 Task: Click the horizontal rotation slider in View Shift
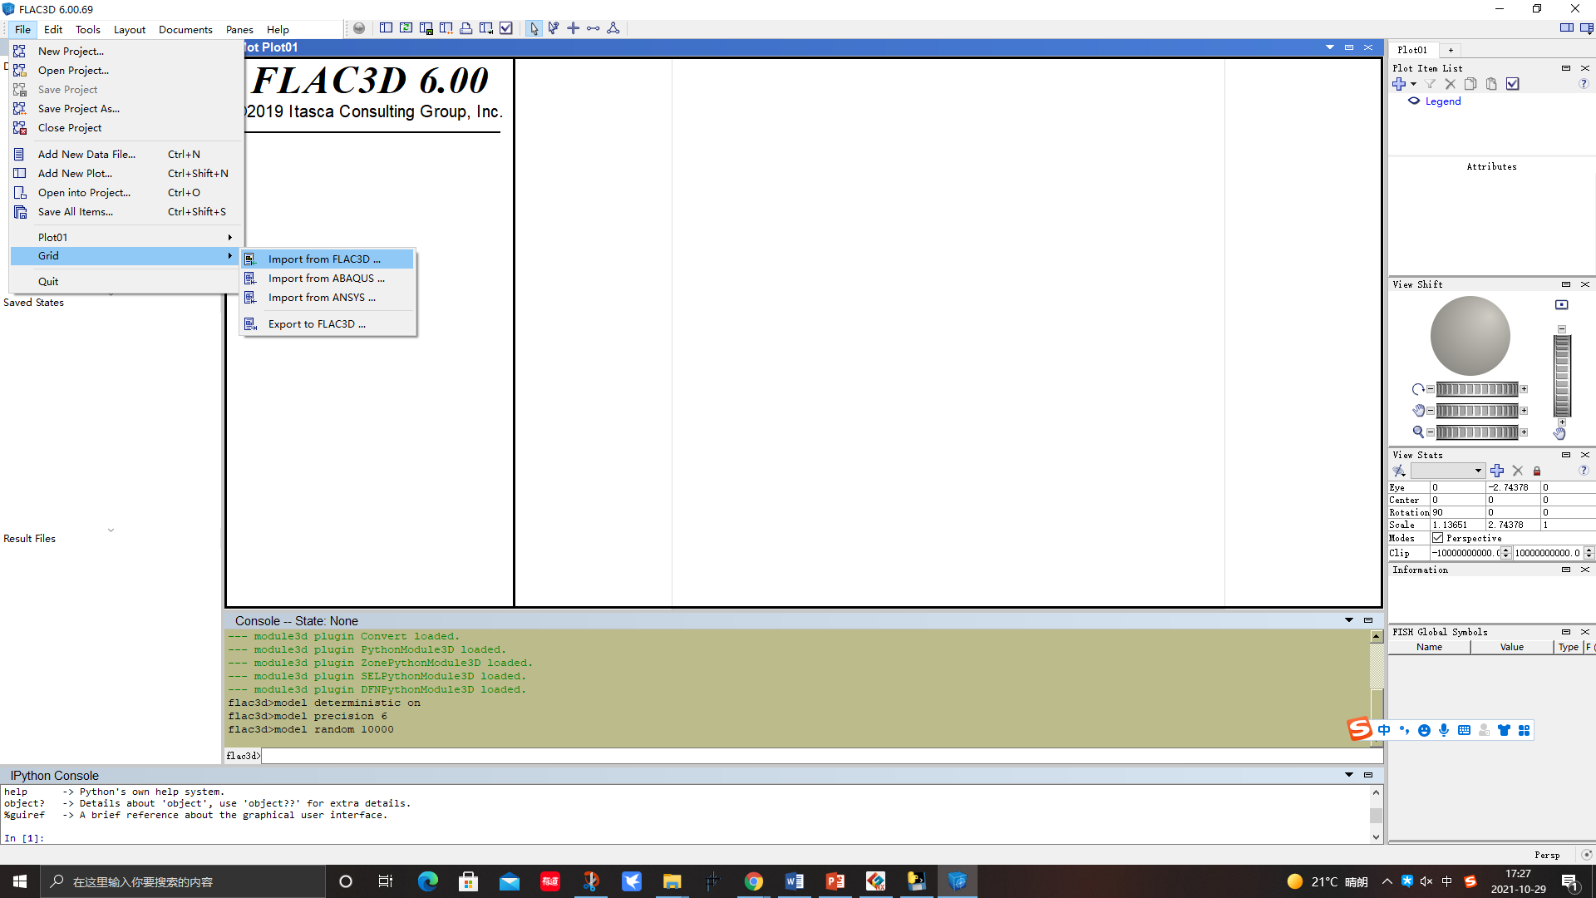tap(1476, 389)
